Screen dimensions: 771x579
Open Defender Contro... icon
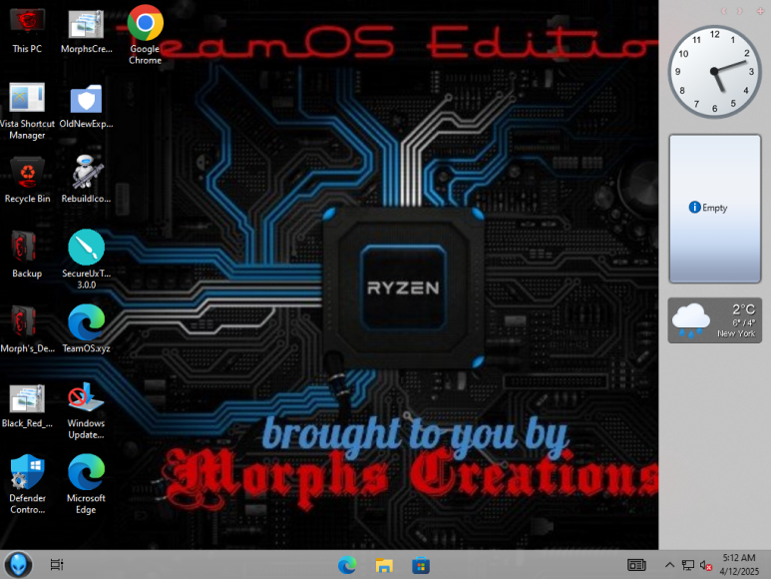pyautogui.click(x=27, y=485)
